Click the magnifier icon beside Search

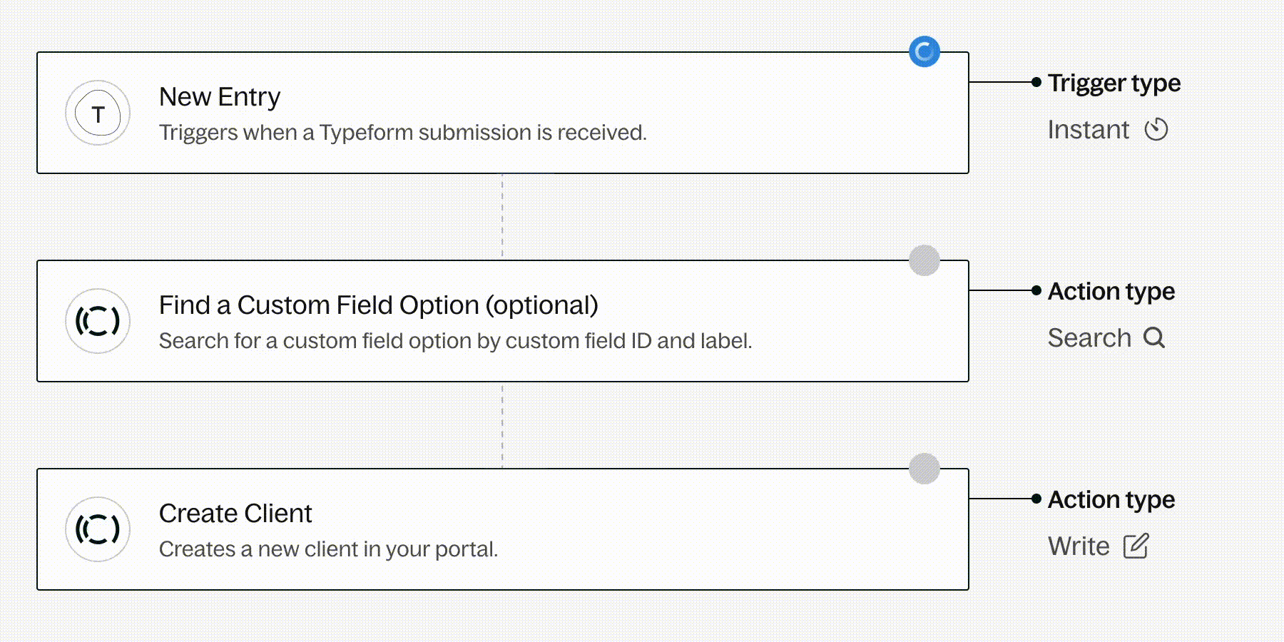[x=1154, y=338]
